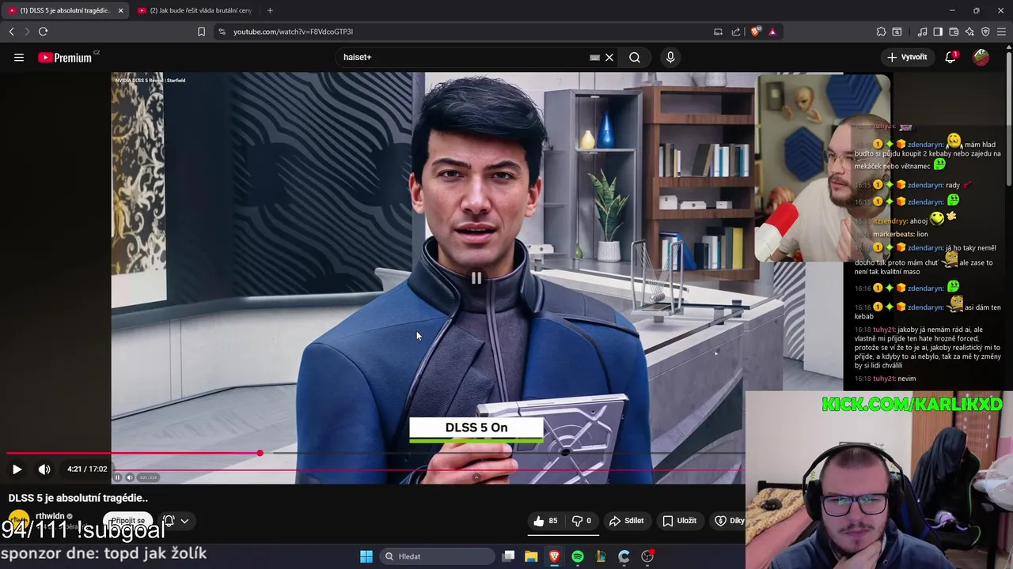Clear the search box text with X

coord(609,57)
